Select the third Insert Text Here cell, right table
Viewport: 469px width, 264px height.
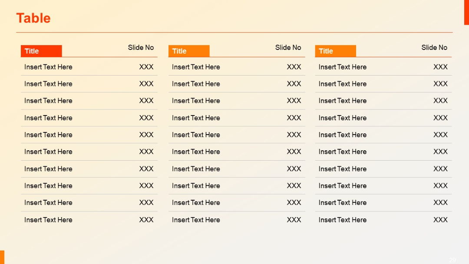click(343, 101)
